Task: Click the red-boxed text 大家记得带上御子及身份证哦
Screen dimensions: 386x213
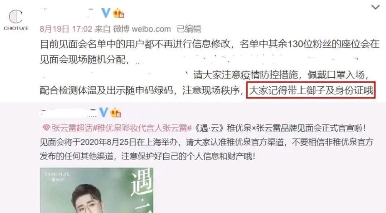Action: click(x=311, y=90)
